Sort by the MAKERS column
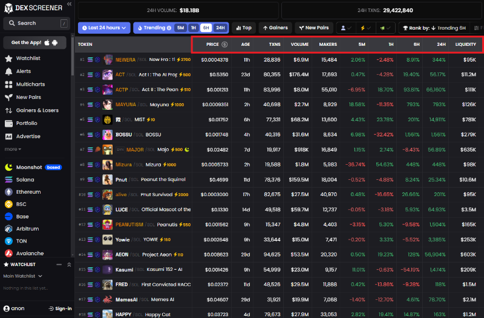The height and width of the screenshot is (318, 484). point(328,44)
